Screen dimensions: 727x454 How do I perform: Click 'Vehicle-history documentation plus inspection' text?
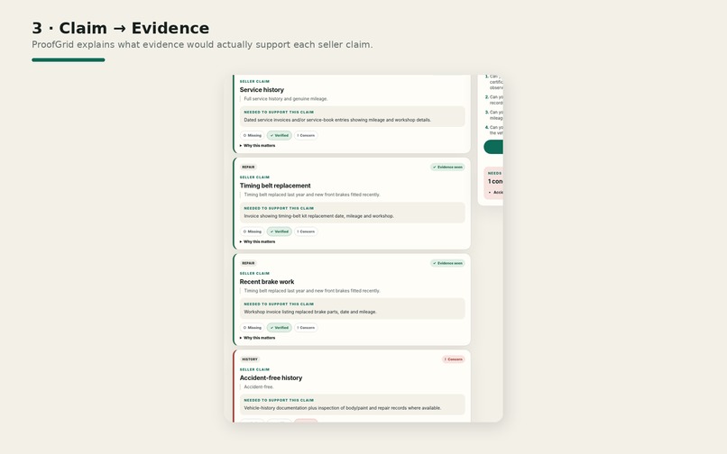point(343,408)
